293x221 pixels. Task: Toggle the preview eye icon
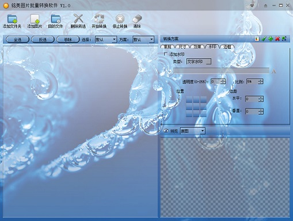pyautogui.click(x=166, y=131)
